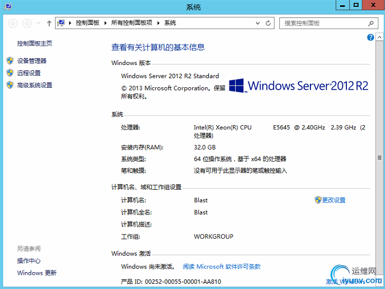
Task: Maximize the 系统 window
Action: pos(356,5)
